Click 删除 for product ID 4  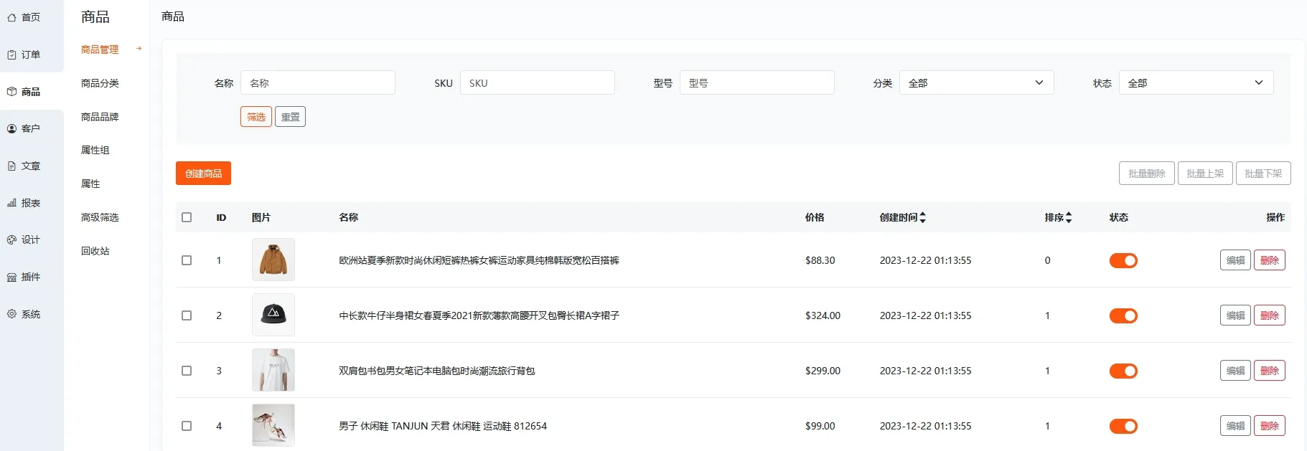[x=1270, y=426]
